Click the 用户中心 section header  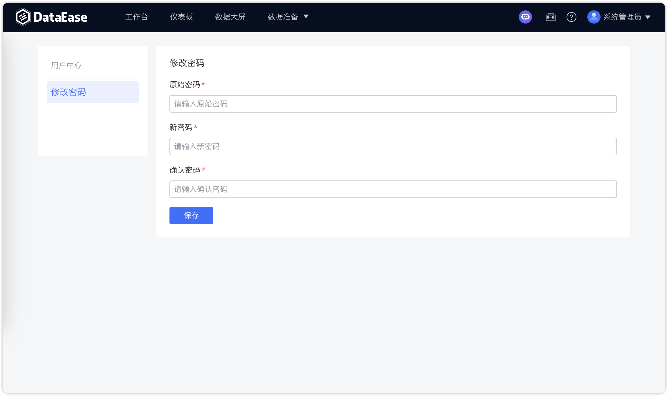(66, 65)
